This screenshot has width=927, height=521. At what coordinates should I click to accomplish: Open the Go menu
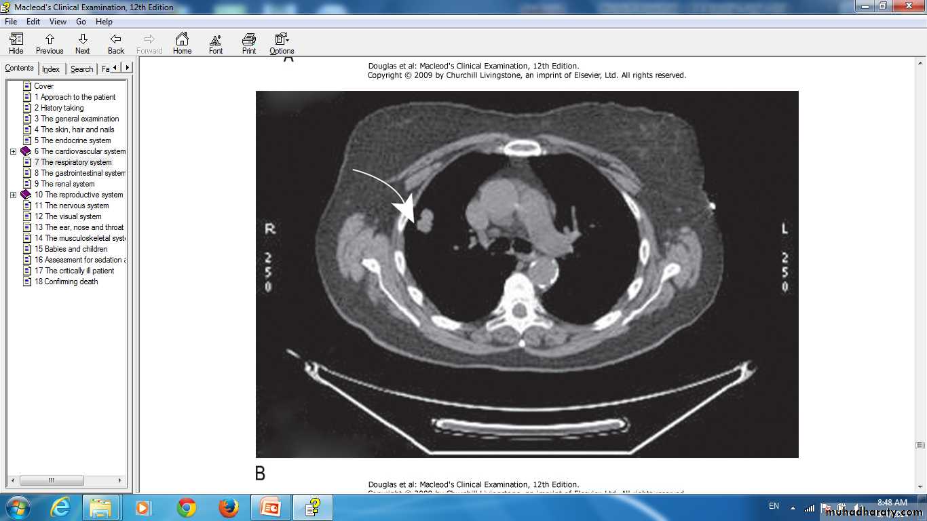coord(81,22)
